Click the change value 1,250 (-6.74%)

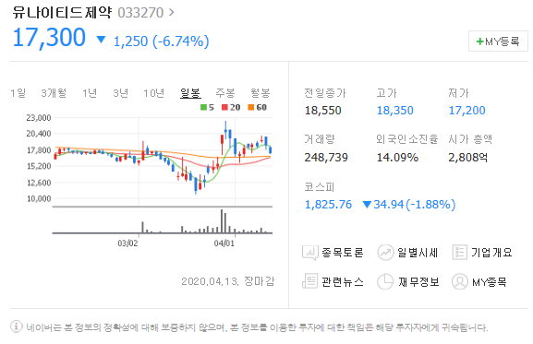(161, 42)
